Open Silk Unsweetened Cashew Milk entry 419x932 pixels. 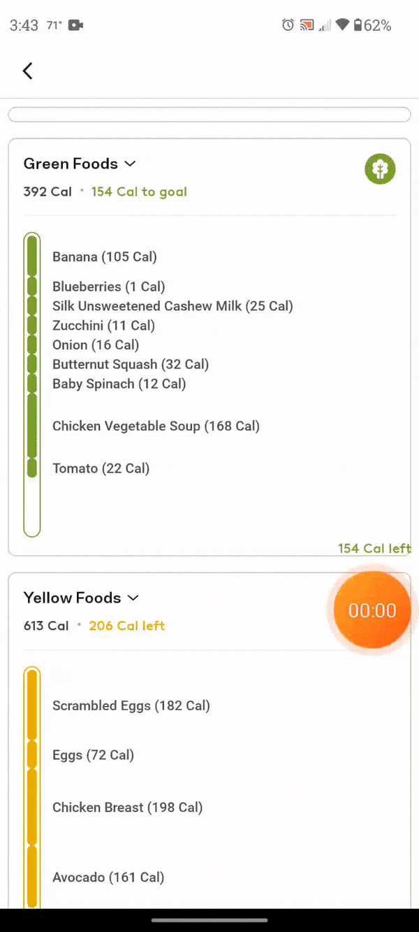point(172,306)
